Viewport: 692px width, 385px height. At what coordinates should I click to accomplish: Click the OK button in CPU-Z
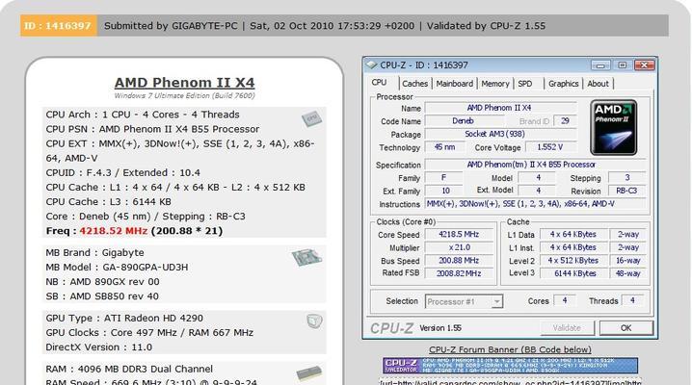[x=625, y=328]
